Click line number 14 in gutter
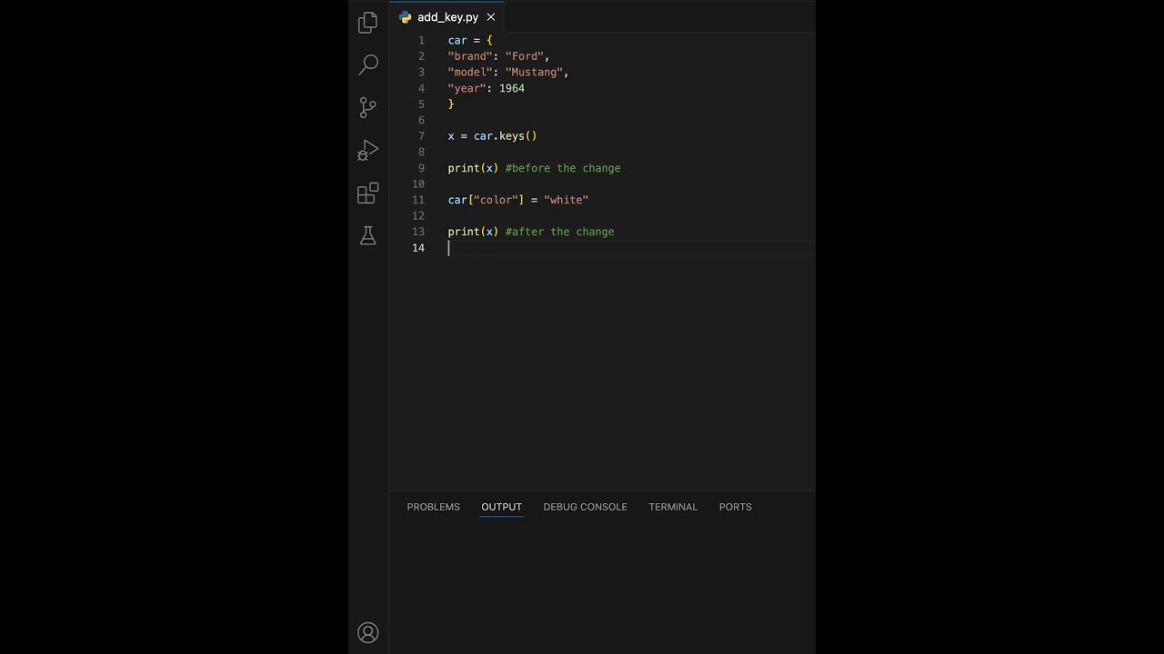The height and width of the screenshot is (654, 1164). (418, 247)
